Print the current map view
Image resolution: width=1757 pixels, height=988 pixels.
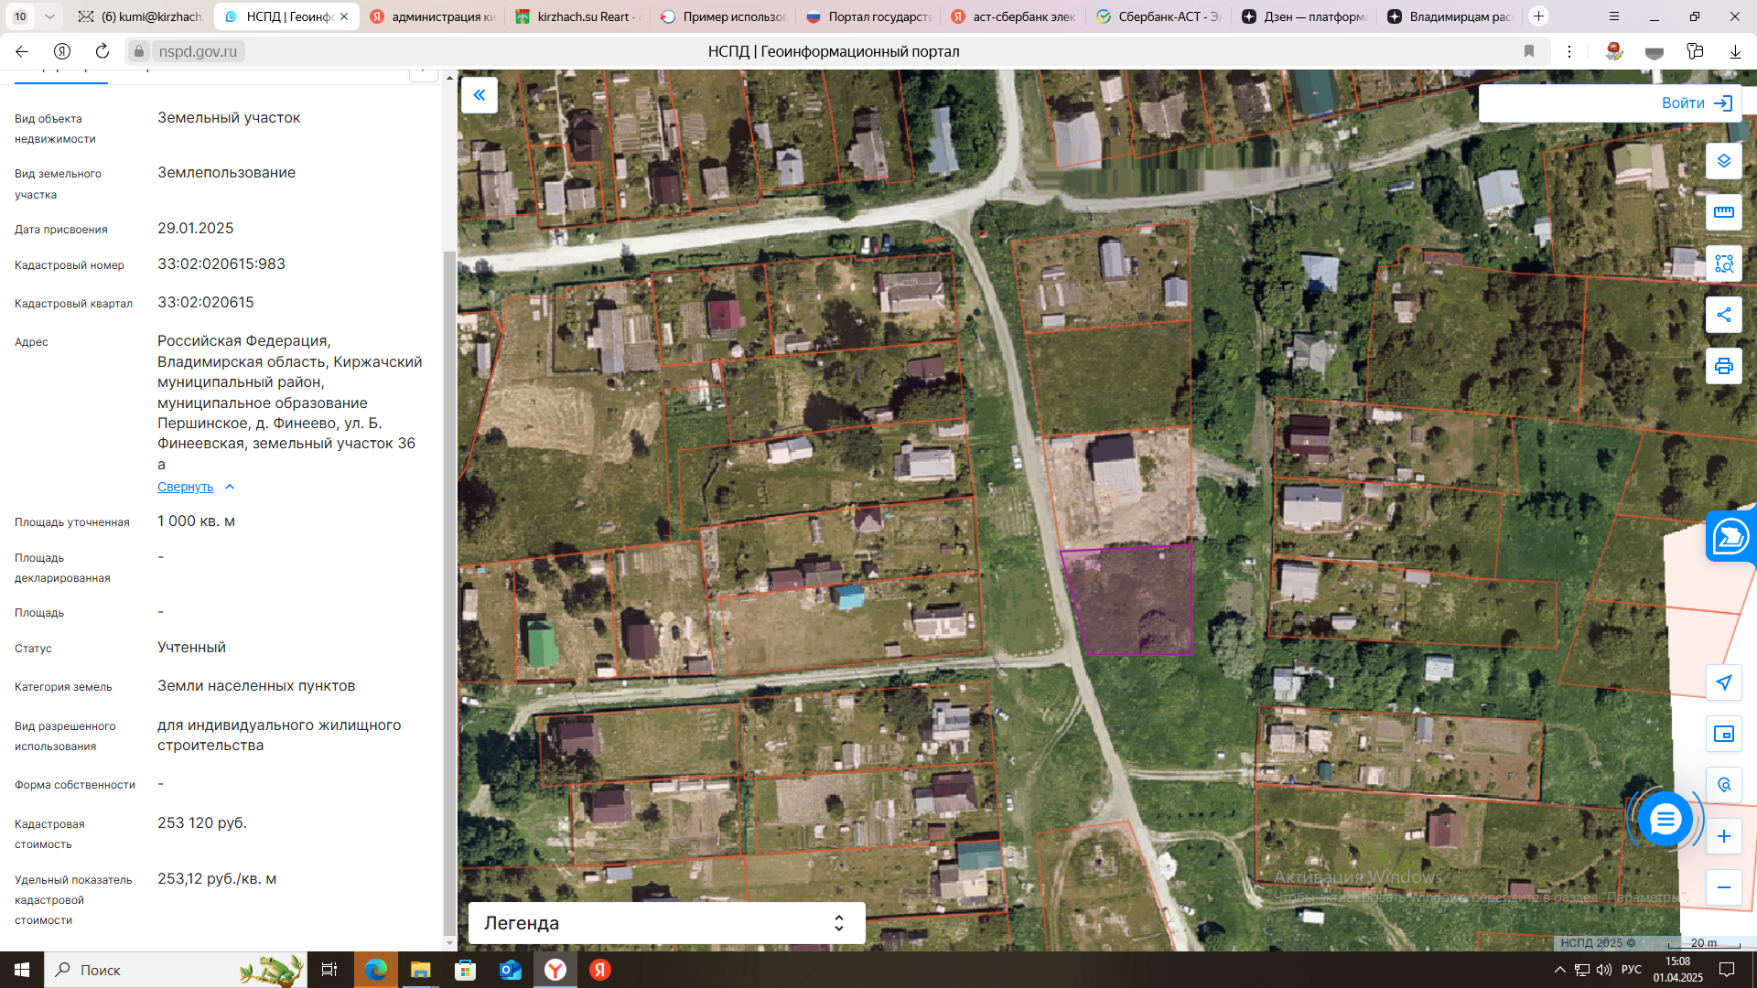[x=1723, y=366]
